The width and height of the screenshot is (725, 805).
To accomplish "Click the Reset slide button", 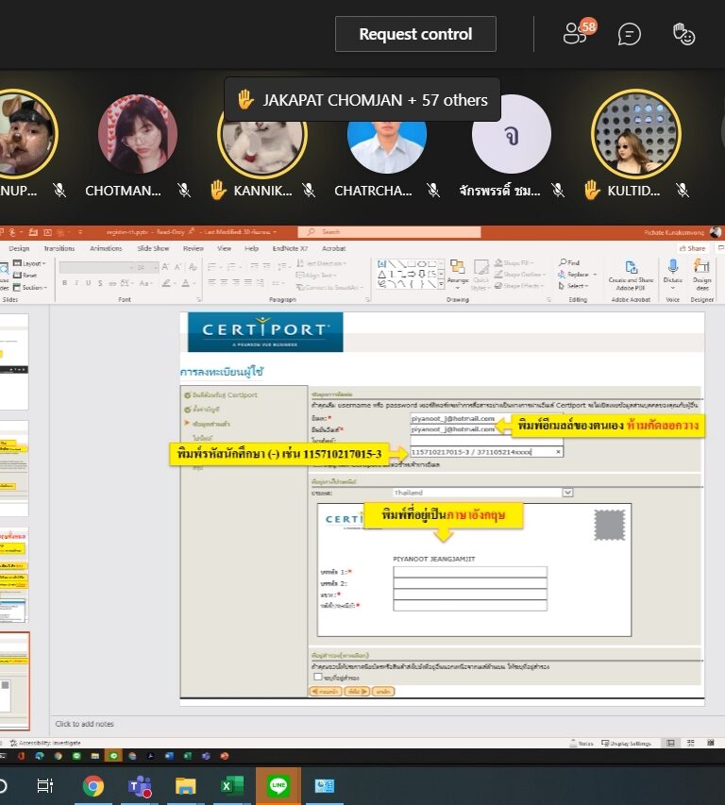I will [x=25, y=276].
